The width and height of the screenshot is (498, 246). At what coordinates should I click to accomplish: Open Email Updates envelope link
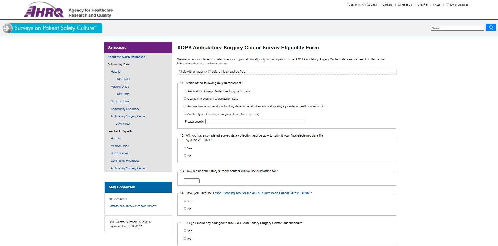click(x=457, y=5)
